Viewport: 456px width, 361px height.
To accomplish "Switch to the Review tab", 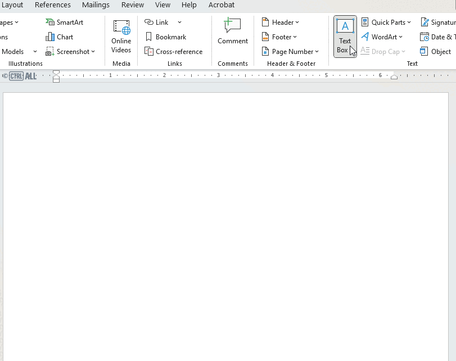I will 132,4.
